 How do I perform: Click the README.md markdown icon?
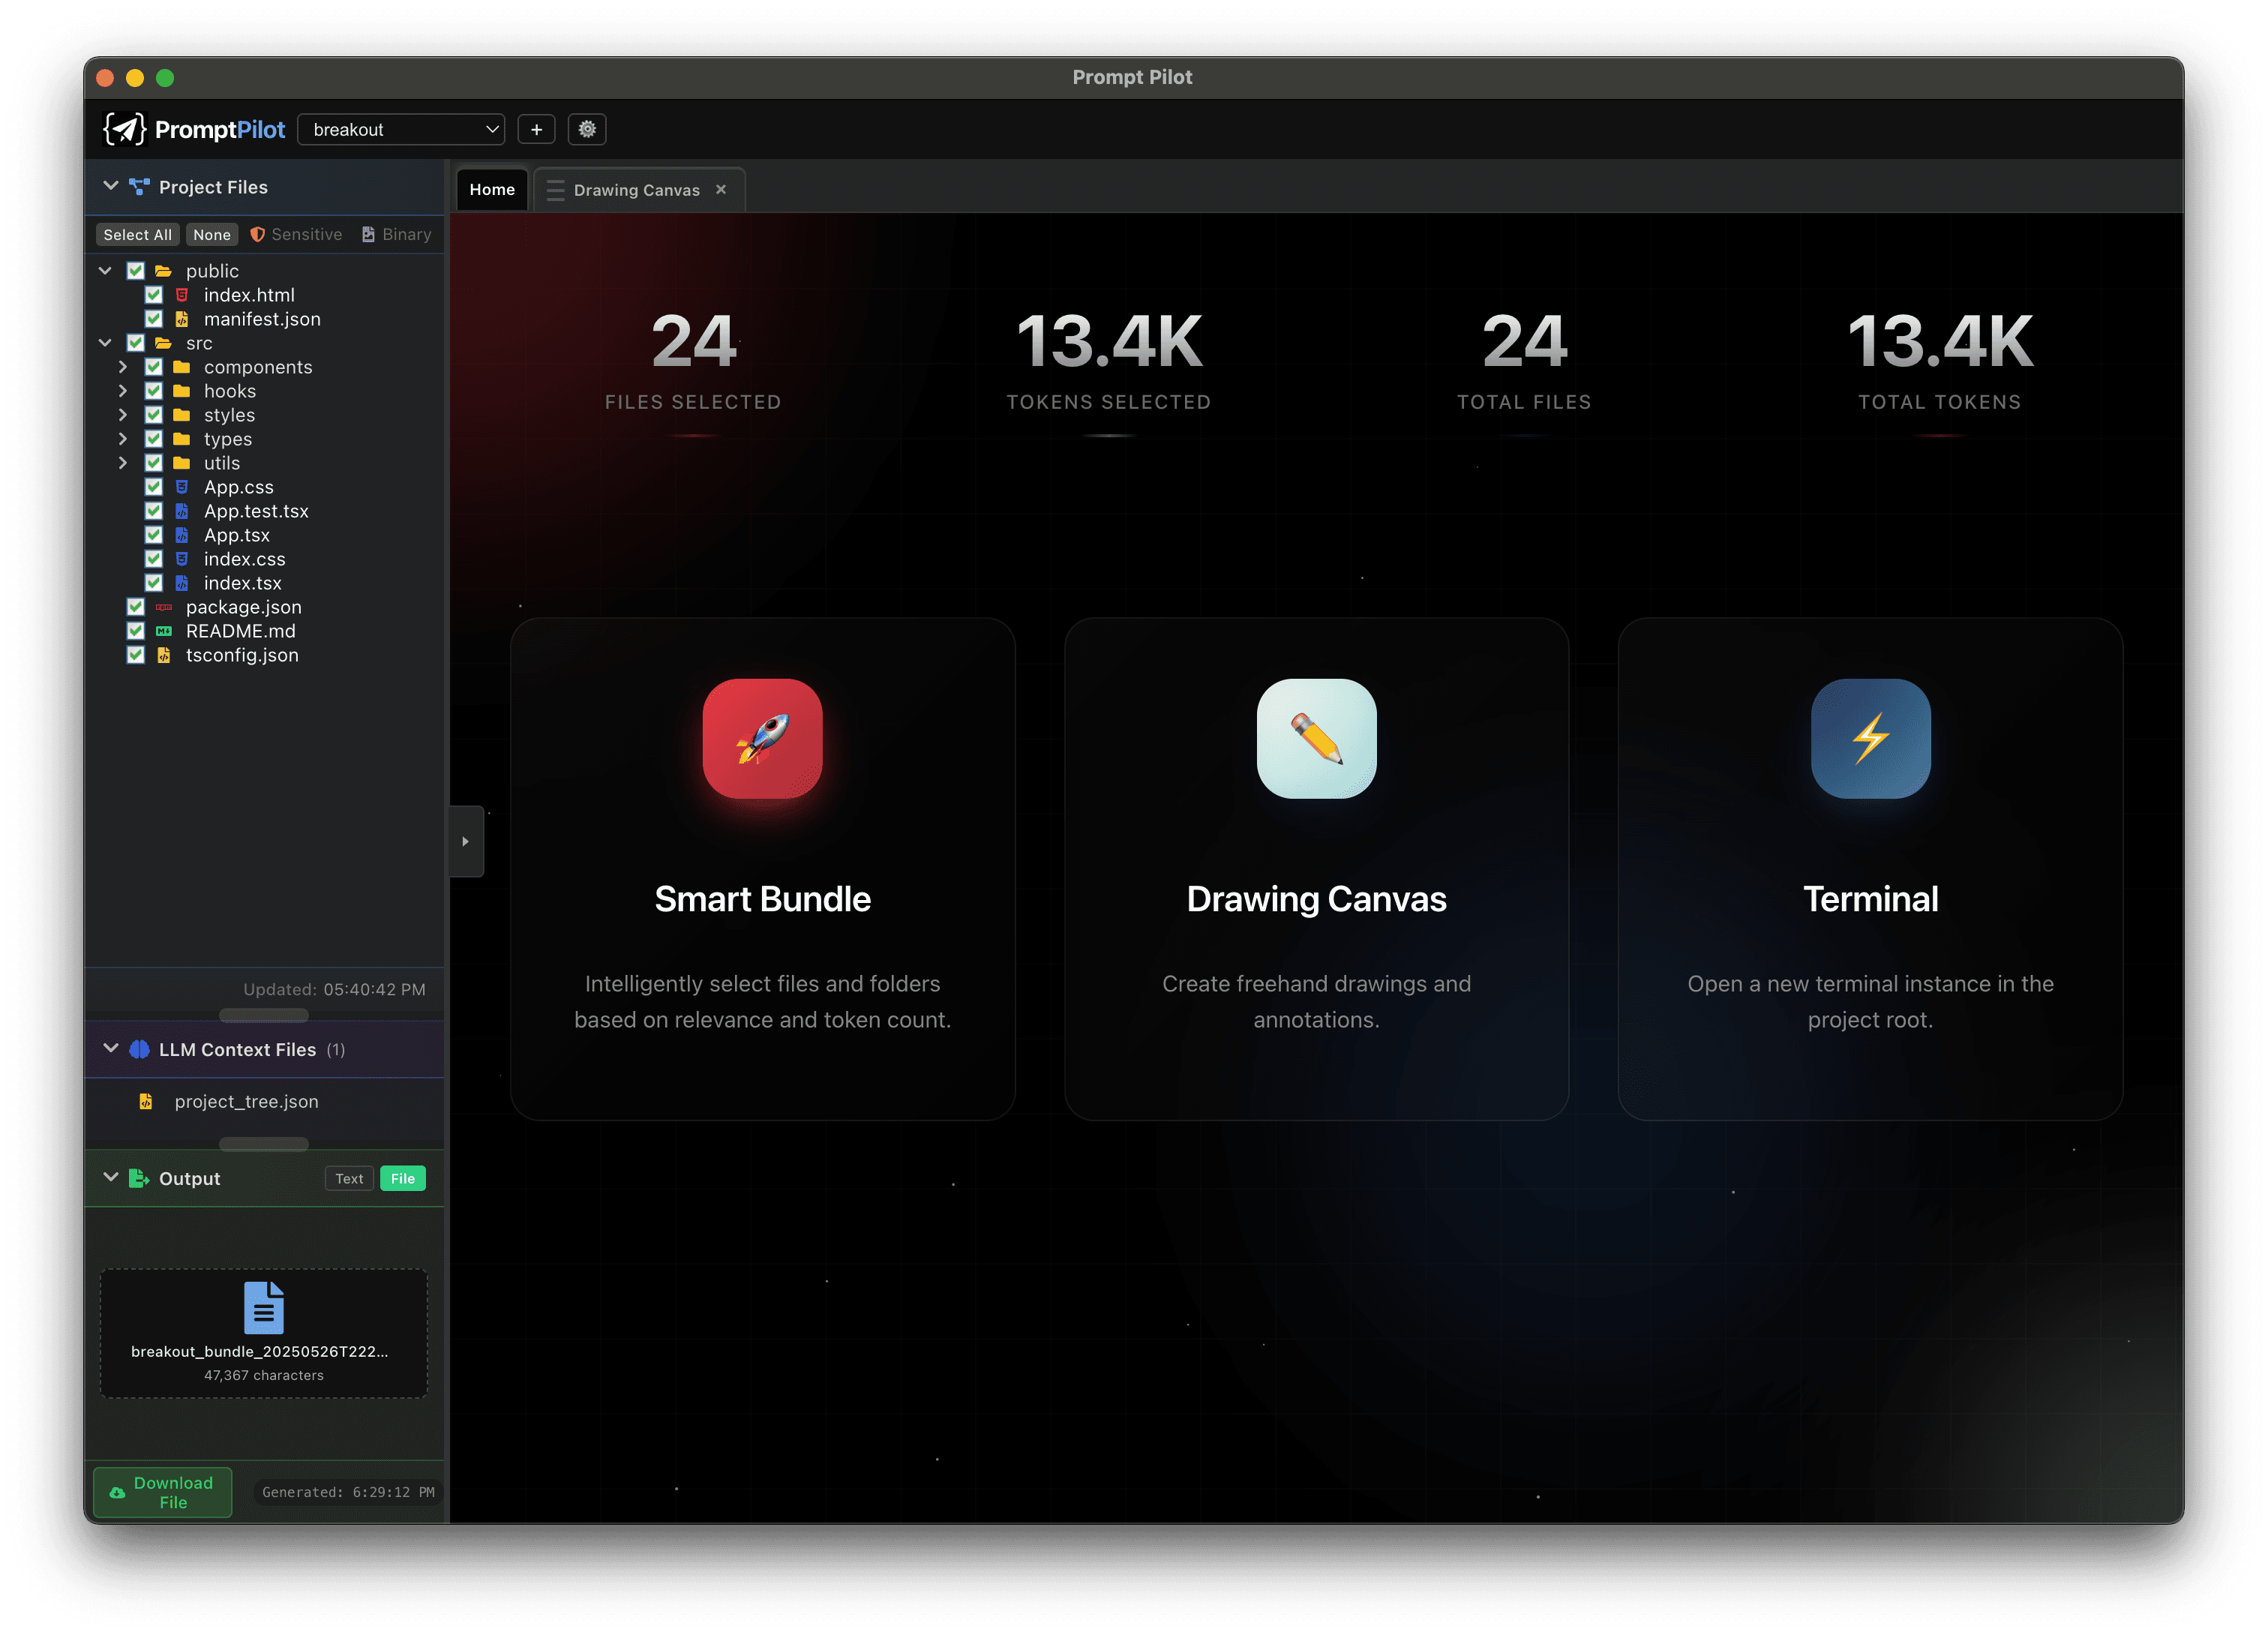[164, 631]
